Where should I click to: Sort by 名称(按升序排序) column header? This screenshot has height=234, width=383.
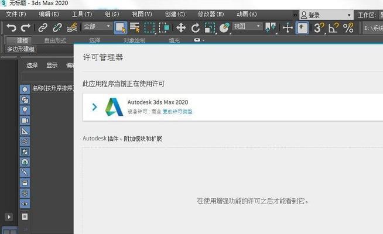[53, 88]
